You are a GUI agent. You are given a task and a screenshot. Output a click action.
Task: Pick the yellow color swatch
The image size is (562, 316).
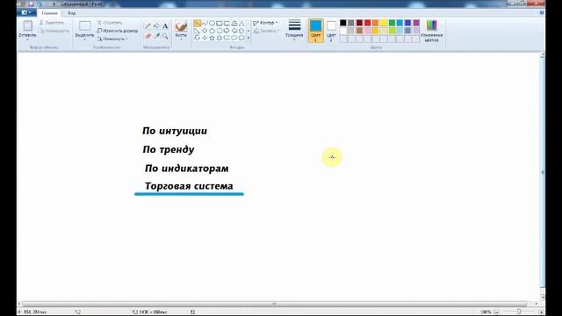point(384,23)
